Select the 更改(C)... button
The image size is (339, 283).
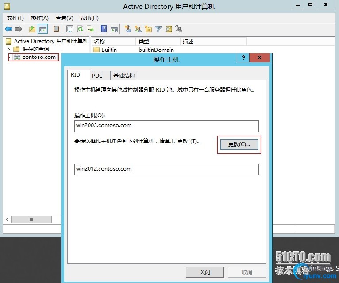pyautogui.click(x=239, y=144)
